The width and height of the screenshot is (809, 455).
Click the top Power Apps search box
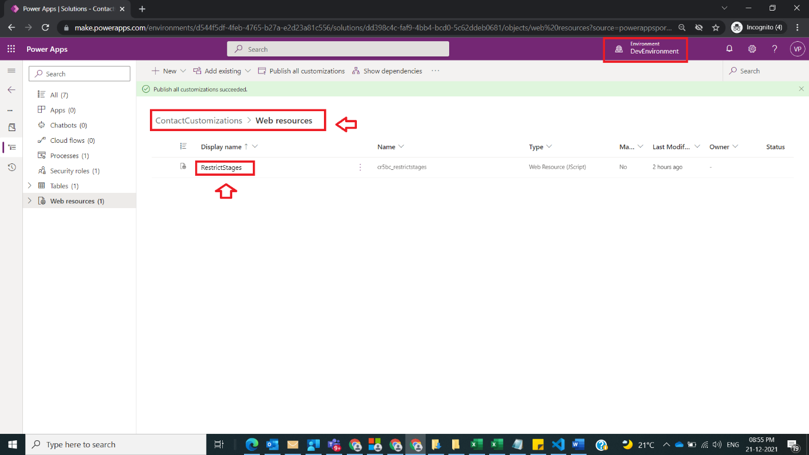(338, 49)
